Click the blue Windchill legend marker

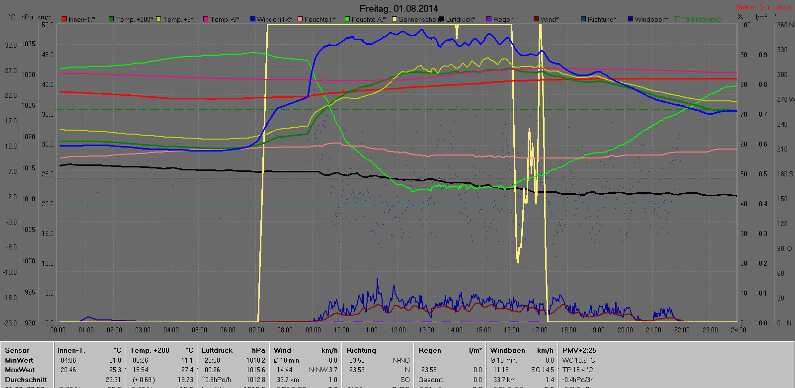click(253, 19)
